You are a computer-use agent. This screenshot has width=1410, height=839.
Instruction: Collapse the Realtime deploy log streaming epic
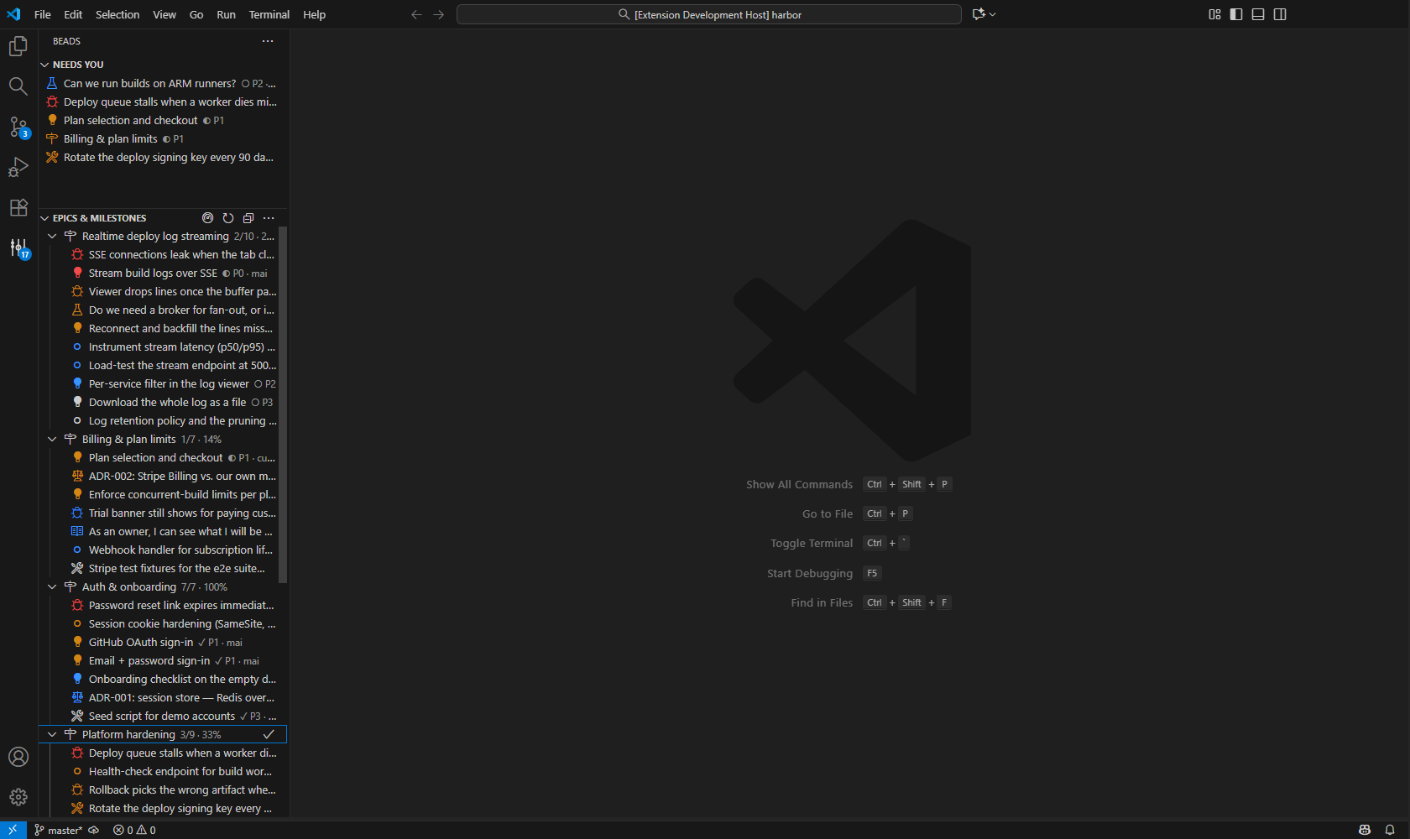52,237
